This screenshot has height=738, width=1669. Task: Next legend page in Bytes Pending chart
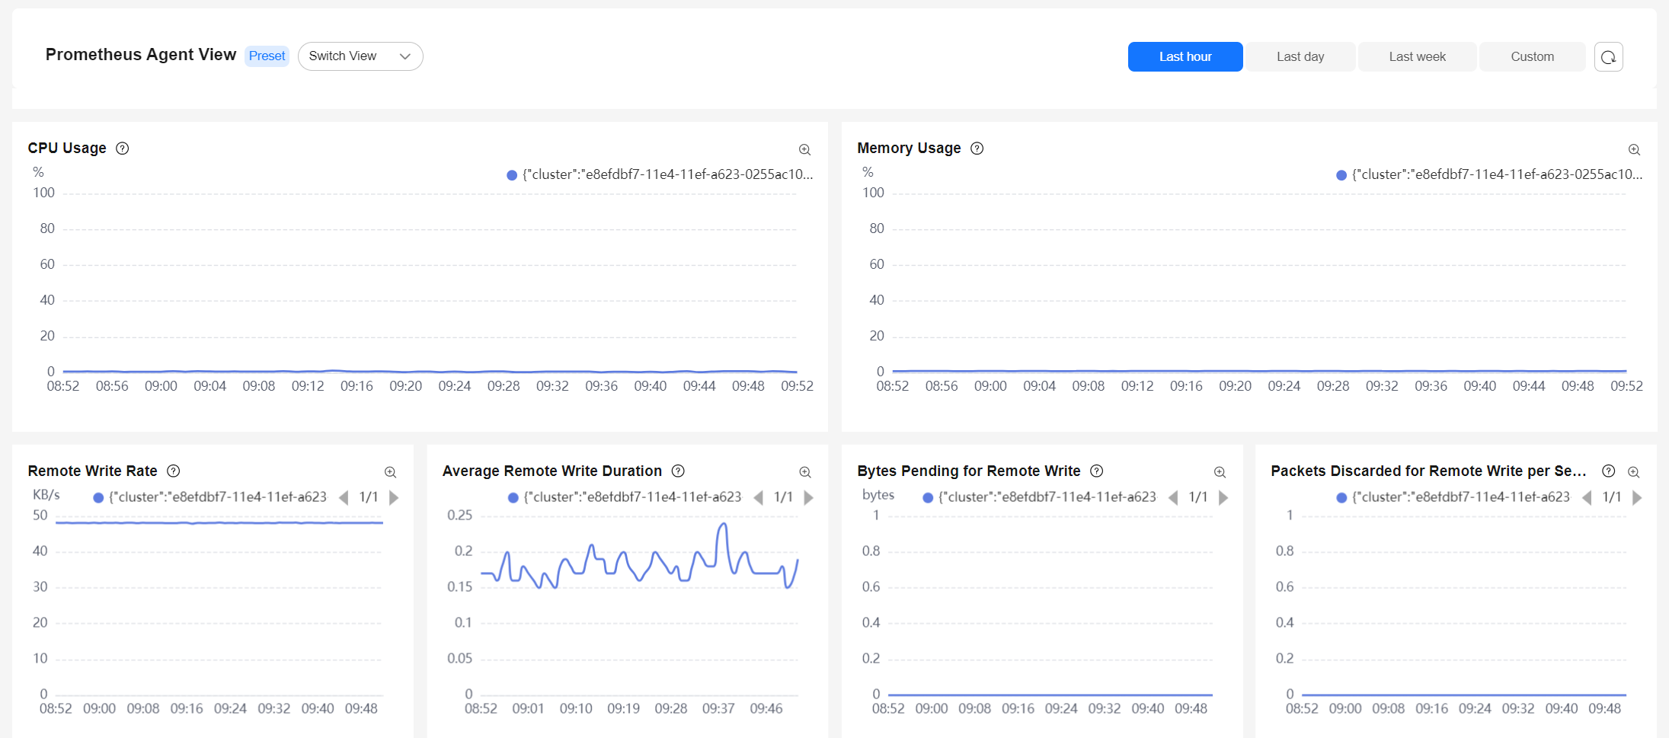[x=1223, y=497]
